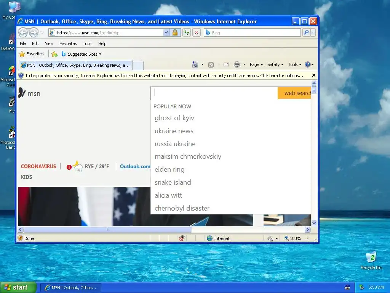Viewport: 390px width, 293px height.
Task: Click the RSS feeds icon
Action: (x=211, y=65)
